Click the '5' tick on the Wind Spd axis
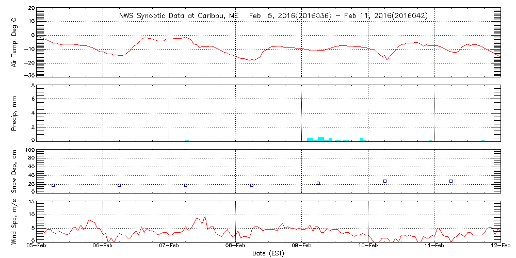Image resolution: width=516 pixels, height=258 pixels. click(33, 228)
